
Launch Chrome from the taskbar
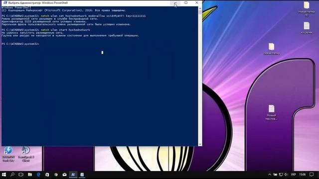(x=56, y=175)
